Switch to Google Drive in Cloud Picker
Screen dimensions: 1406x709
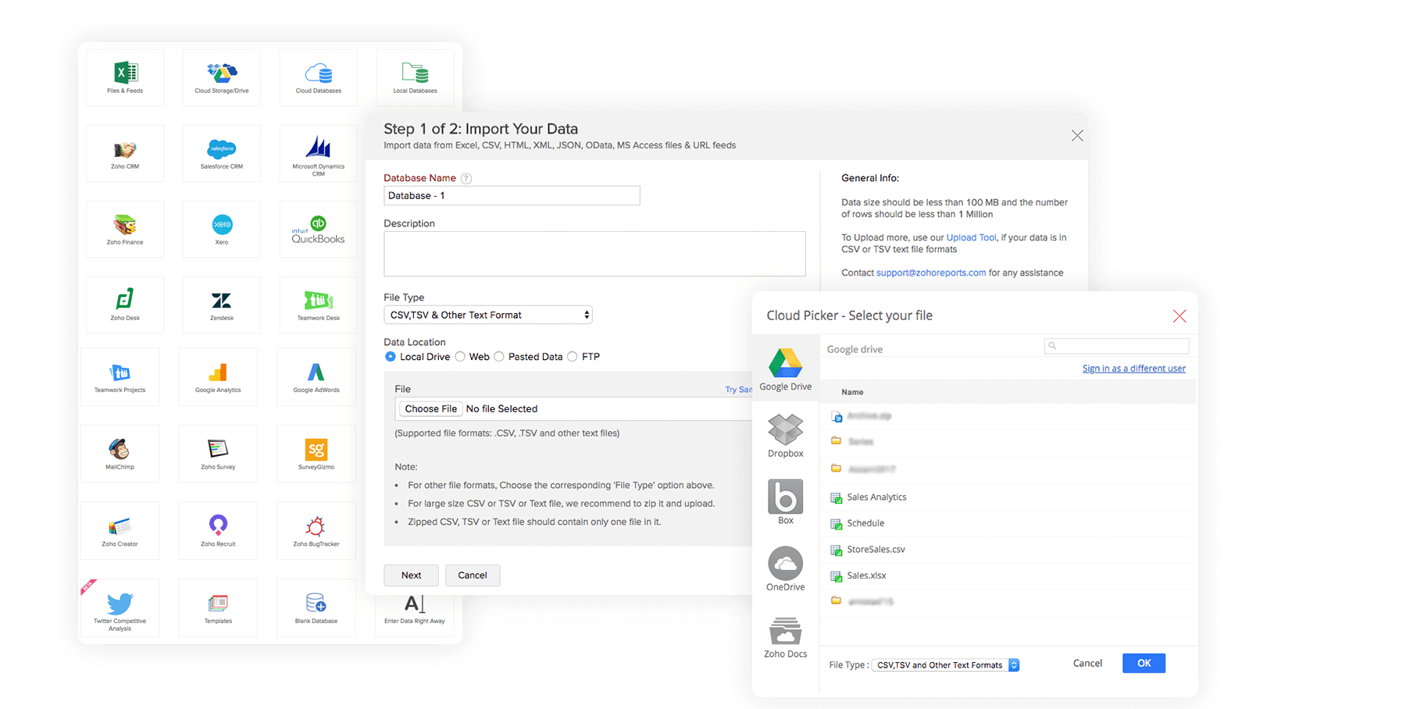coord(785,369)
